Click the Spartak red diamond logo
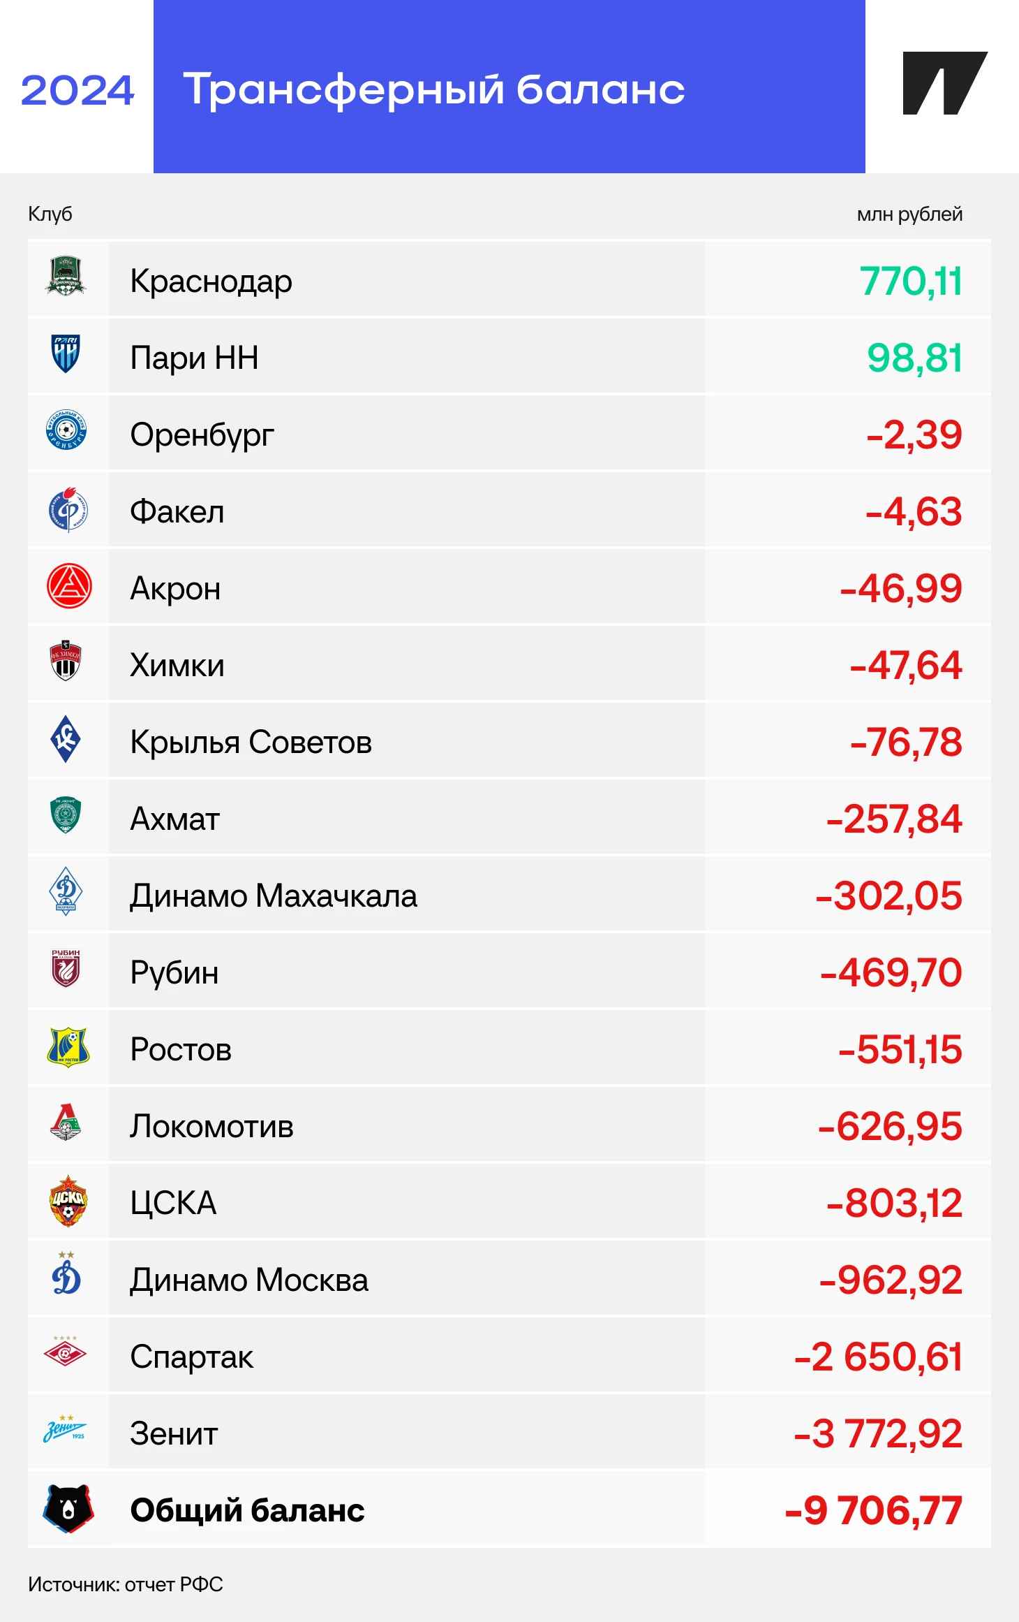This screenshot has height=1622, width=1019. point(65,1352)
